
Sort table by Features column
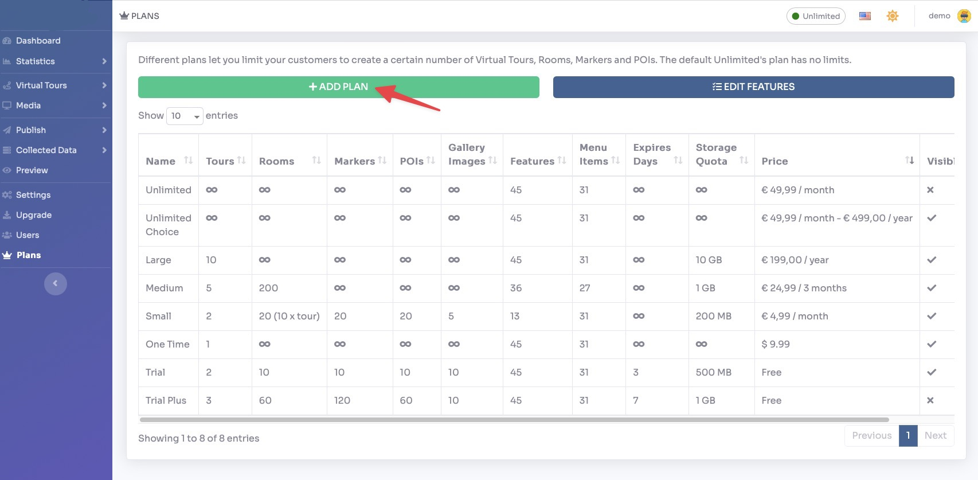pos(537,161)
